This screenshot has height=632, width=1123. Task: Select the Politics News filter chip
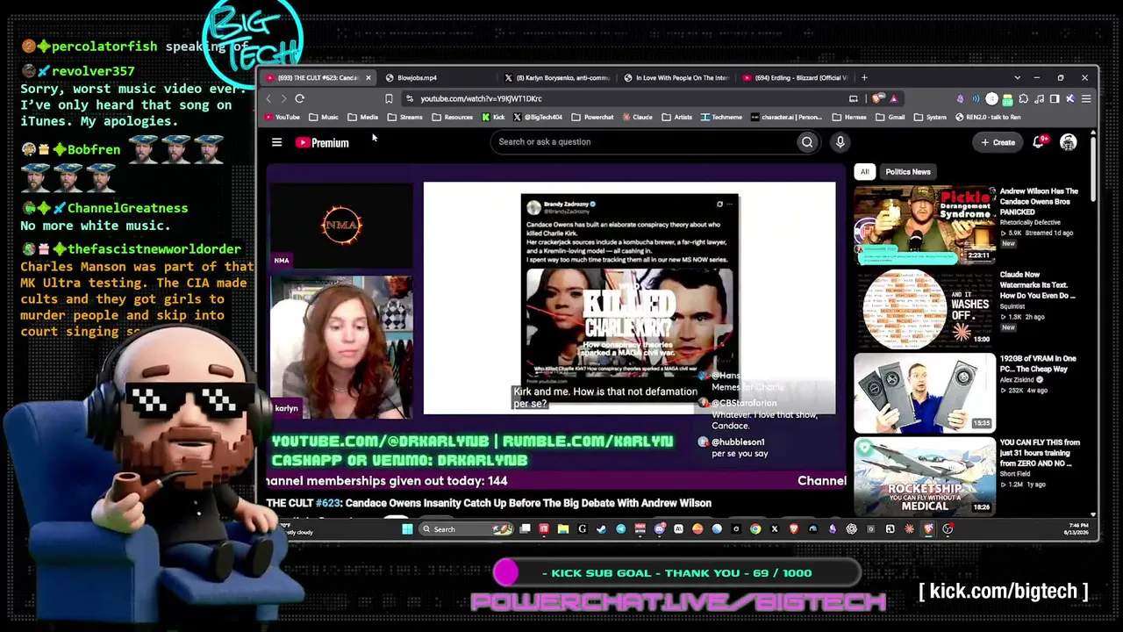pyautogui.click(x=907, y=172)
